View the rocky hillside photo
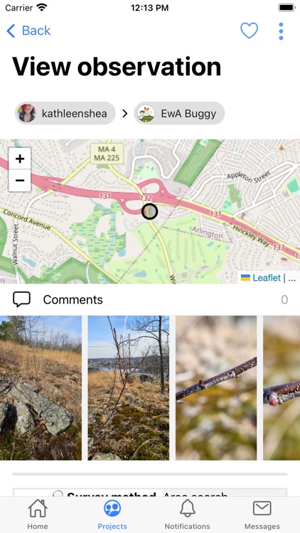The image size is (300, 533). (x=41, y=388)
